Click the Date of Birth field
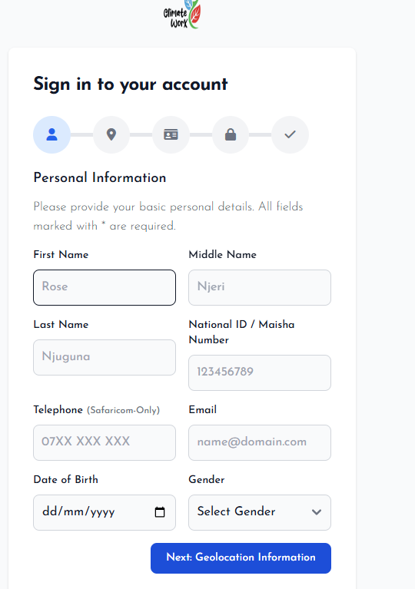This screenshot has height=589, width=415. pyautogui.click(x=105, y=512)
